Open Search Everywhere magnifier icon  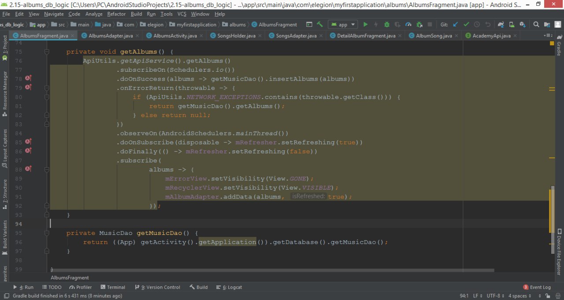(x=536, y=25)
